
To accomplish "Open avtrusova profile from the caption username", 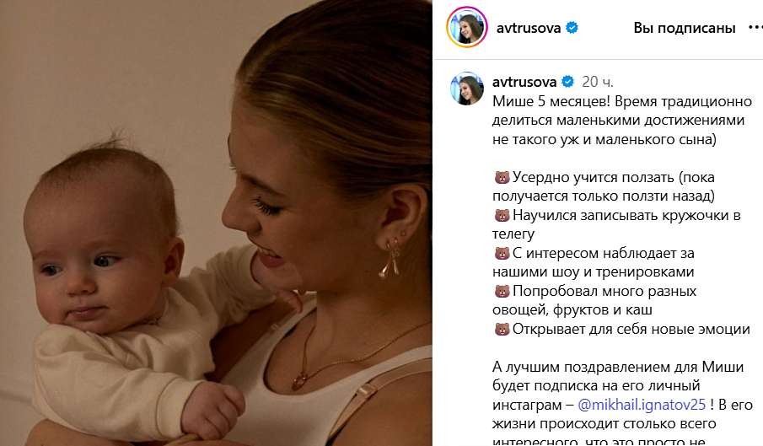I will point(524,82).
